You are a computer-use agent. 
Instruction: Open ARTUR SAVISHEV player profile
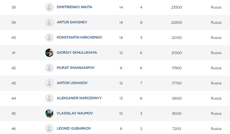tap(72, 22)
